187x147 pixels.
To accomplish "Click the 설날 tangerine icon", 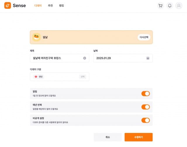I will click(x=37, y=37).
